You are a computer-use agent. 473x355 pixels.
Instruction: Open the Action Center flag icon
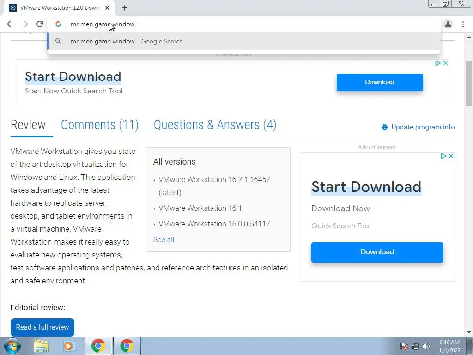[404, 347]
